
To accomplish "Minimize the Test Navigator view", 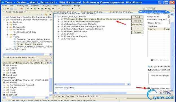I will (x=48, y=12).
